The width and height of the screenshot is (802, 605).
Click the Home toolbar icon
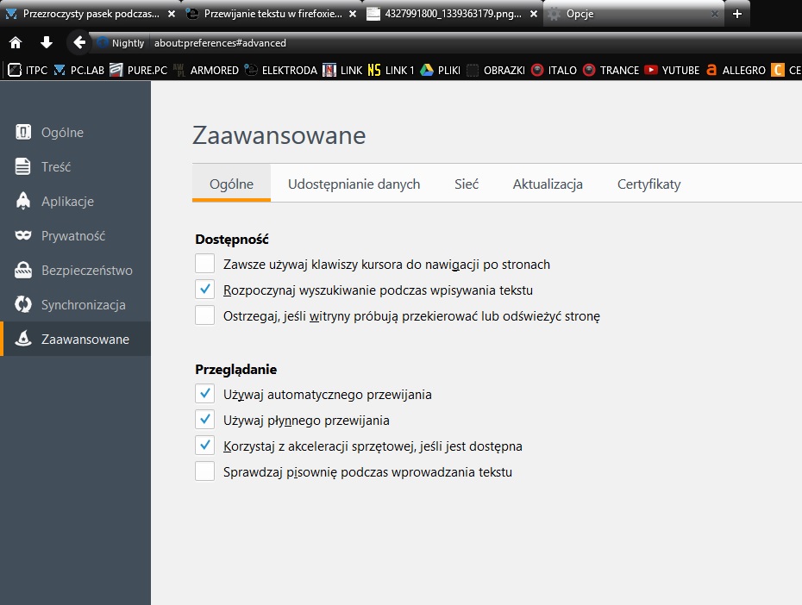tap(16, 42)
